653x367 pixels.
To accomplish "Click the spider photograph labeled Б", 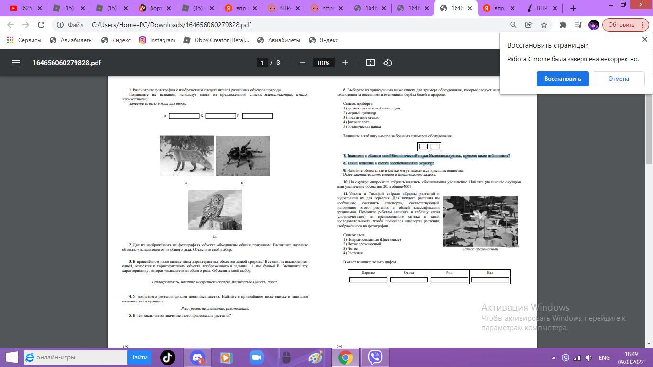I will click(x=242, y=156).
